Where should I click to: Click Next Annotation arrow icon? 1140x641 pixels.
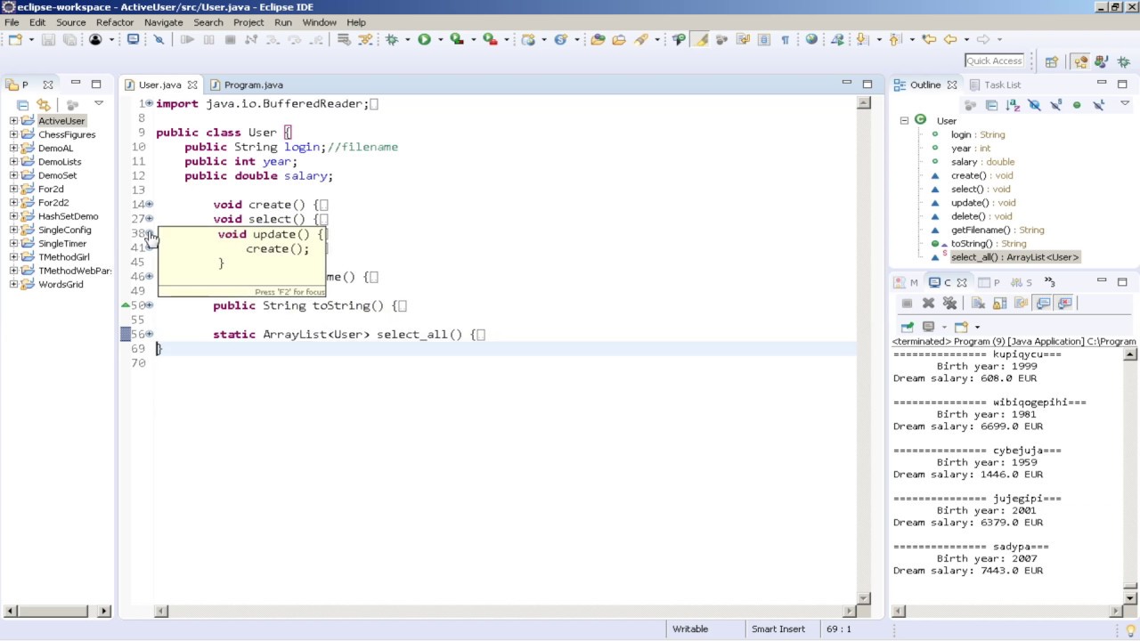point(861,39)
